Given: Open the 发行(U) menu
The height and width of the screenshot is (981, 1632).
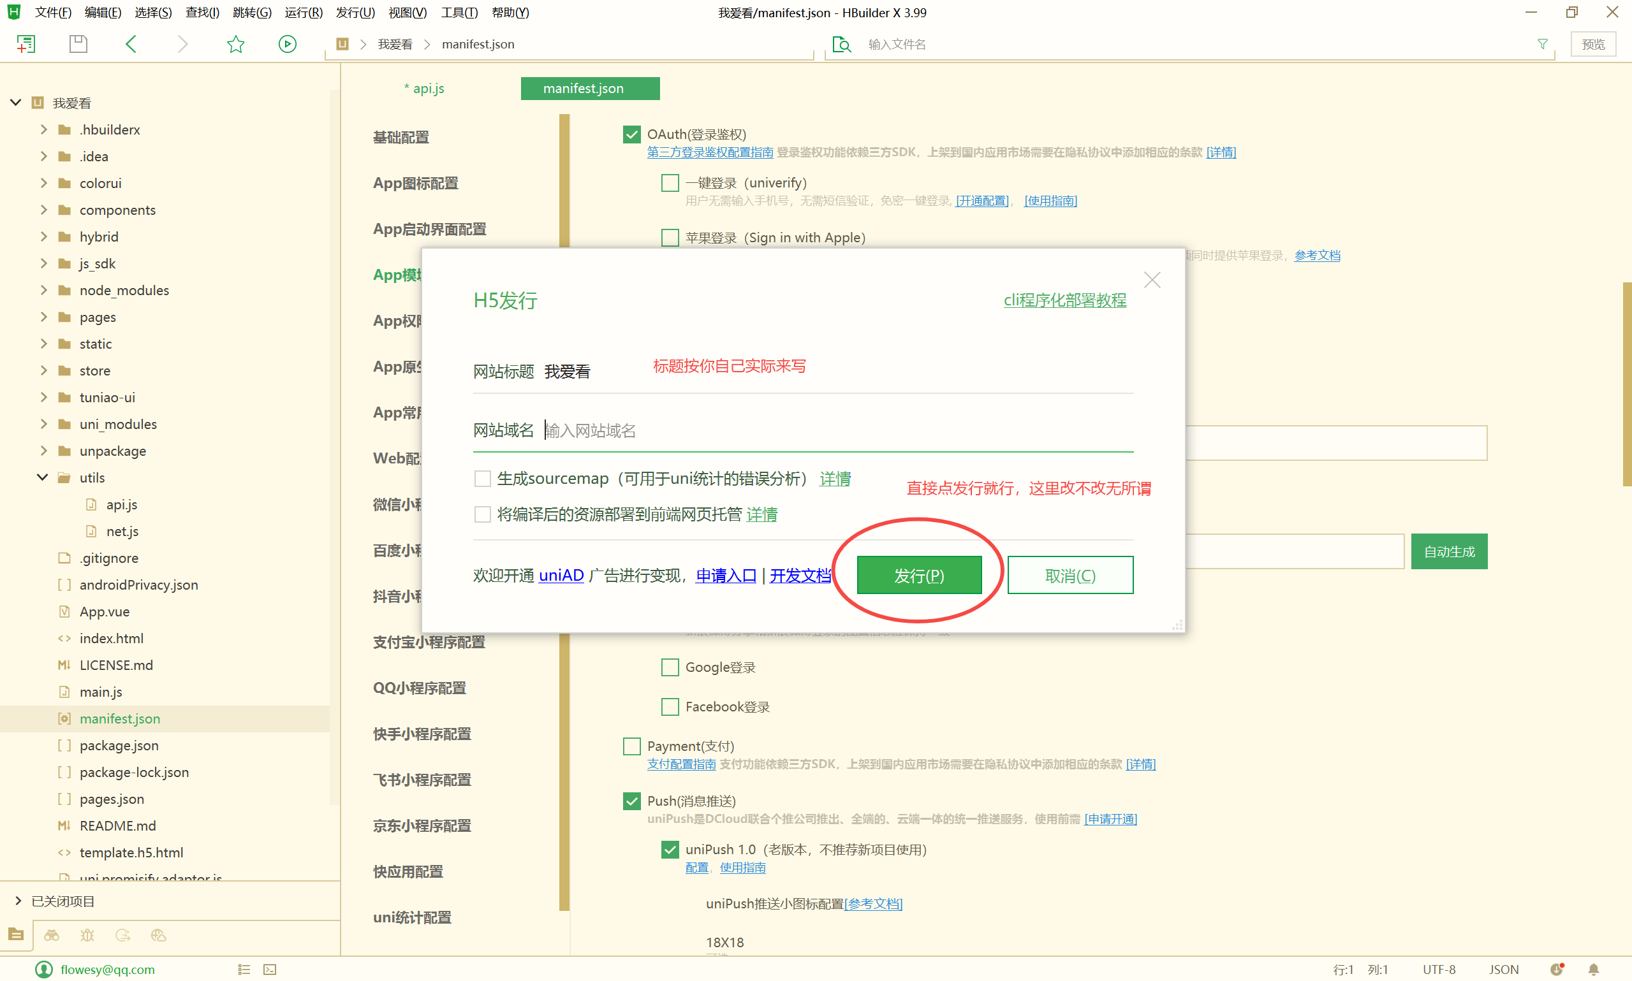Looking at the screenshot, I should (x=355, y=13).
